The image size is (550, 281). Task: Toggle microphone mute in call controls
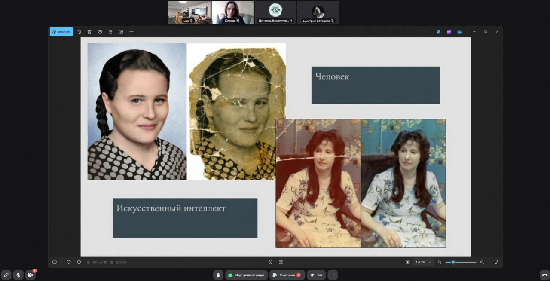click(18, 275)
